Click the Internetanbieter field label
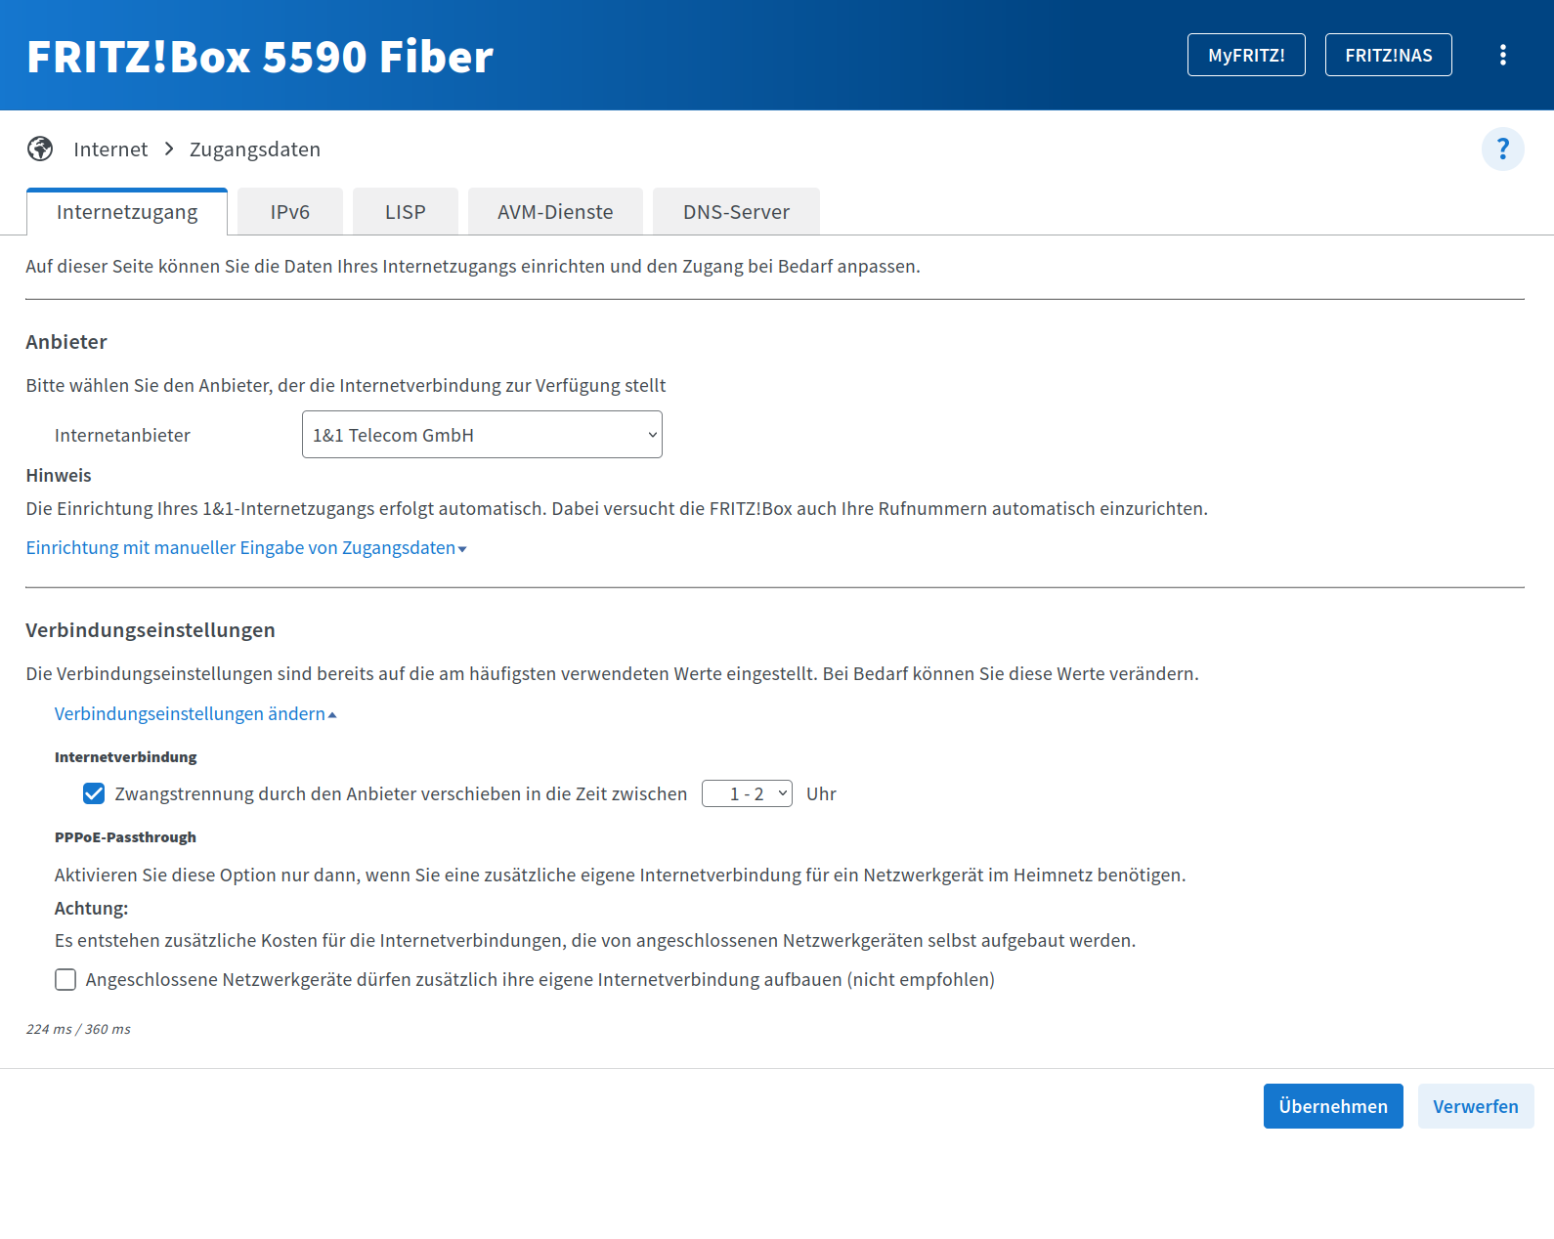This screenshot has width=1554, height=1239. [x=122, y=436]
